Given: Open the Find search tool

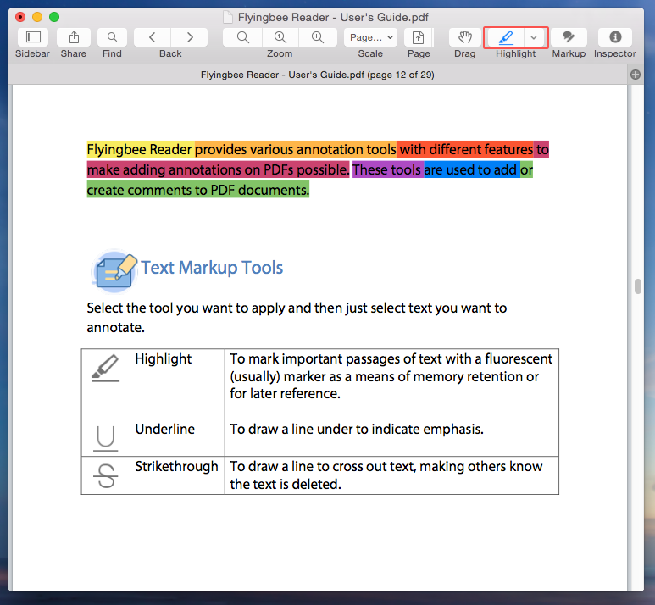Looking at the screenshot, I should [x=112, y=37].
